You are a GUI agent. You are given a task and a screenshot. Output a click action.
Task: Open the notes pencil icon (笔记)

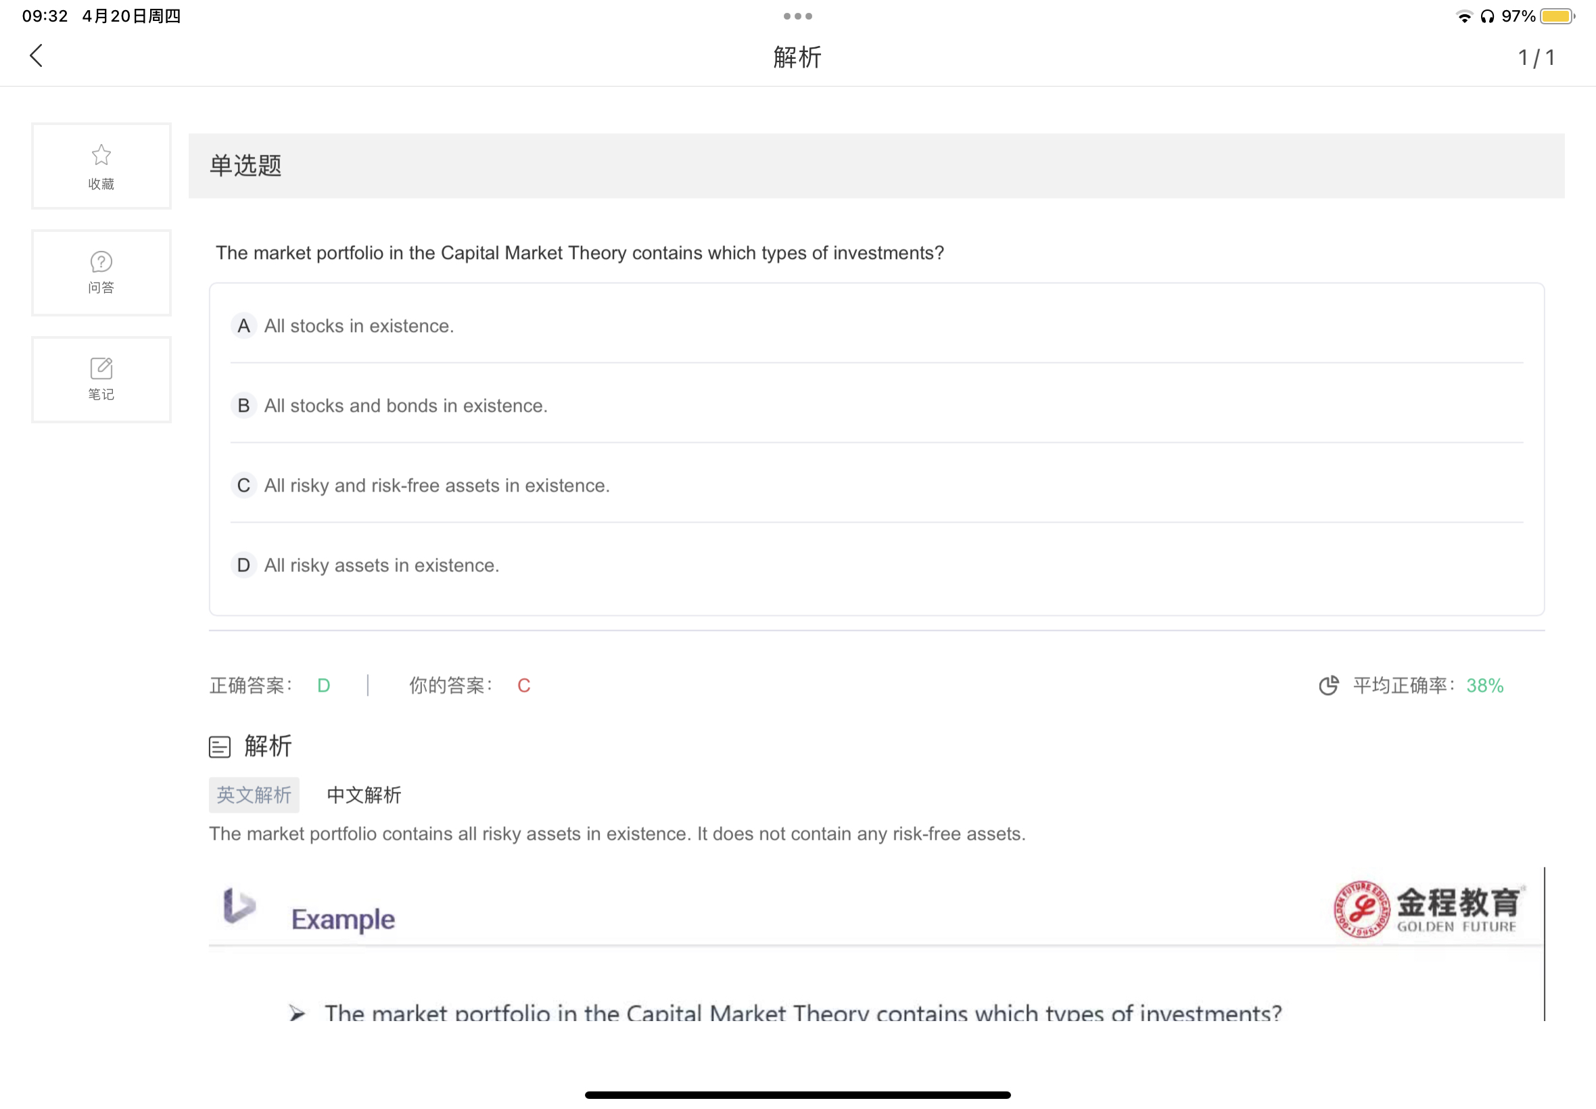pos(101,369)
